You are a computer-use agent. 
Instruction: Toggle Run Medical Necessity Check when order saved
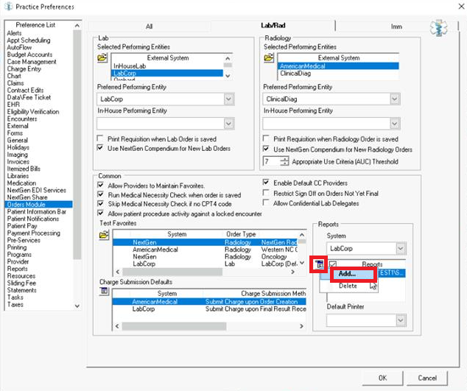click(101, 194)
